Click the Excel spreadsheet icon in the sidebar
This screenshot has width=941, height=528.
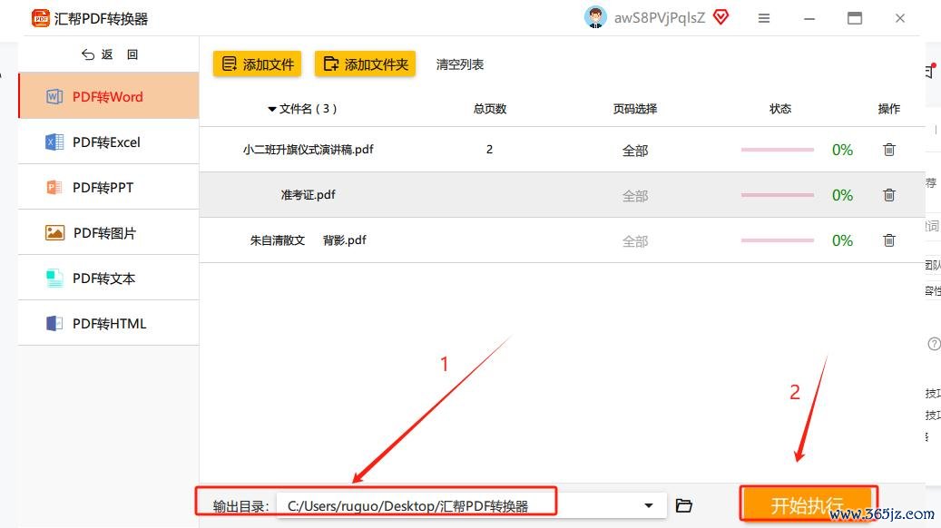54,142
